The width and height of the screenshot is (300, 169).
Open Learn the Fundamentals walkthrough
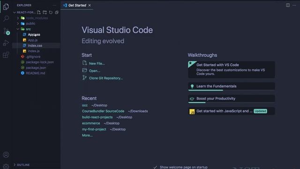coord(232,86)
